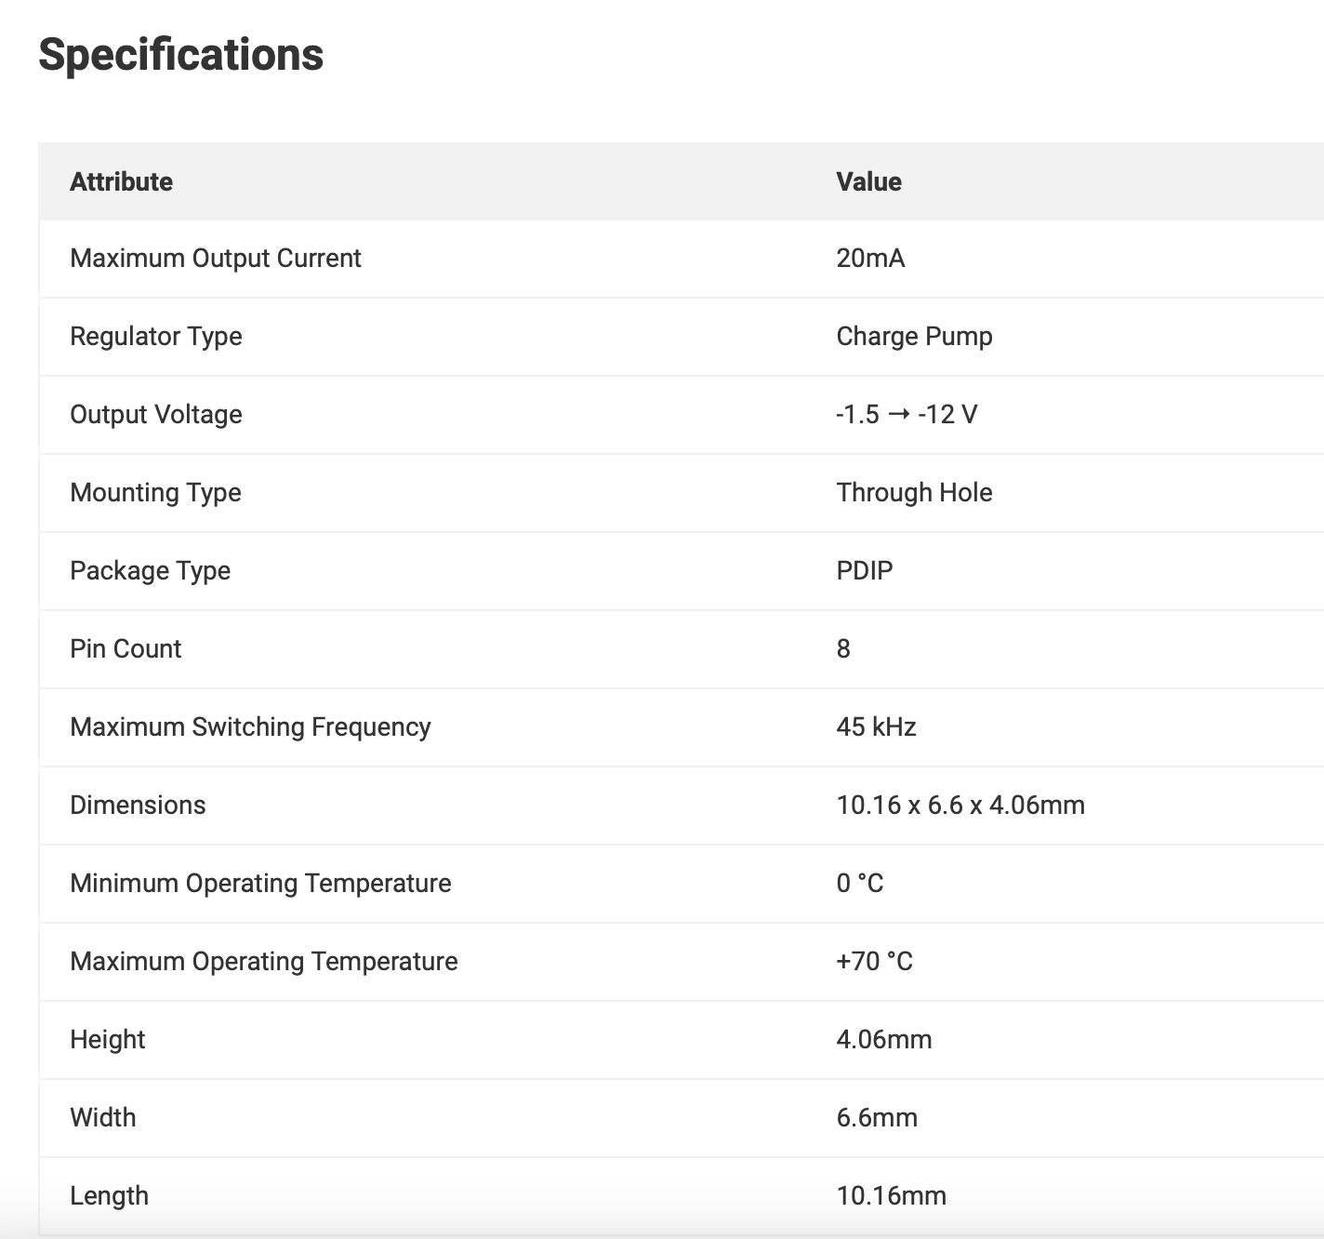Click the 45 kHz switching frequency value
Image resolution: width=1324 pixels, height=1239 pixels.
click(x=876, y=727)
